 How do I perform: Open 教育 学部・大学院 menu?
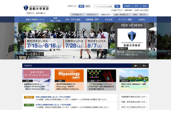pos(55,20)
